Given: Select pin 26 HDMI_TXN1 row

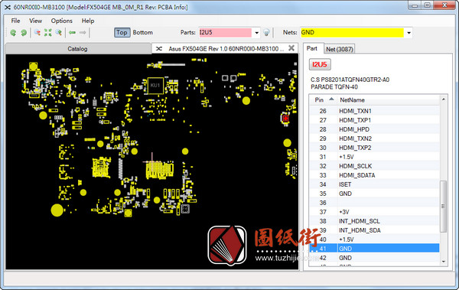Looking at the screenshot, I should point(374,111).
